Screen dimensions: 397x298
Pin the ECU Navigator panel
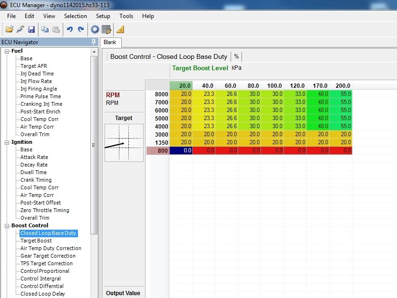pos(94,42)
